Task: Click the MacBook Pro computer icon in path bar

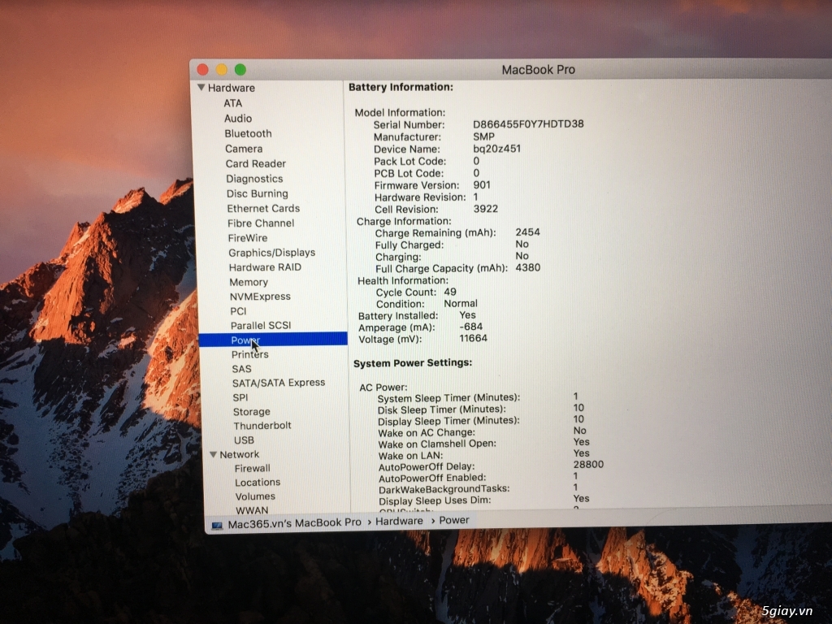Action: pyautogui.click(x=217, y=526)
